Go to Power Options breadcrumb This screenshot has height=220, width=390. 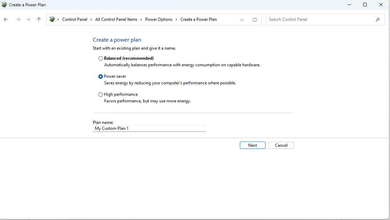(x=159, y=19)
